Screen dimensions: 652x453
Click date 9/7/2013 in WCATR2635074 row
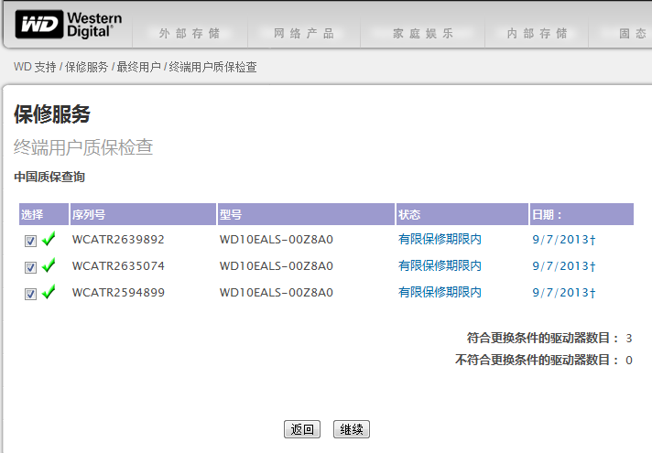click(564, 266)
